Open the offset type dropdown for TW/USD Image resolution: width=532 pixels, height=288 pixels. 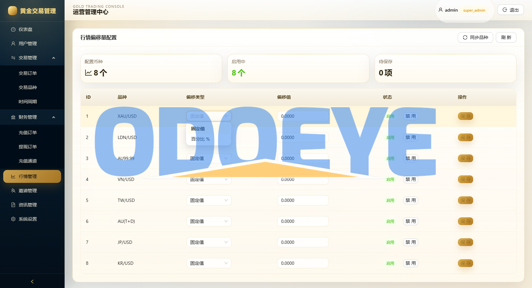click(x=209, y=200)
